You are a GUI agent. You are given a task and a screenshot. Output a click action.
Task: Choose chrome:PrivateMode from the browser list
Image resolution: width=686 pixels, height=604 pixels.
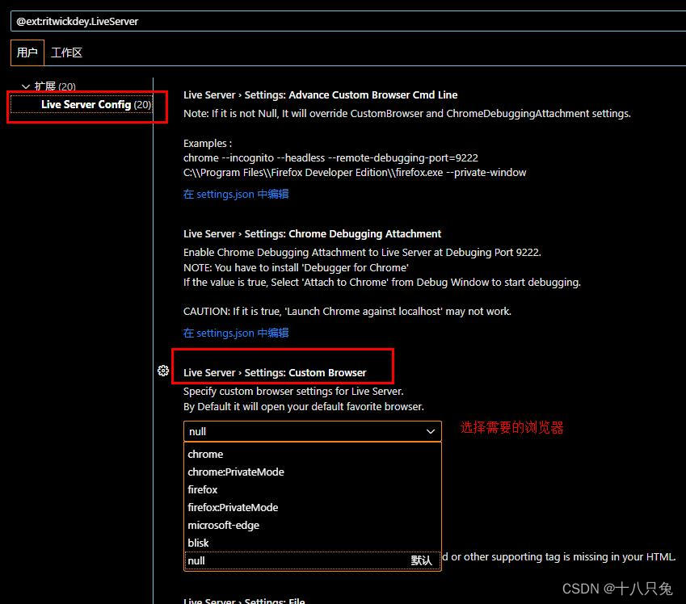[x=313, y=472]
